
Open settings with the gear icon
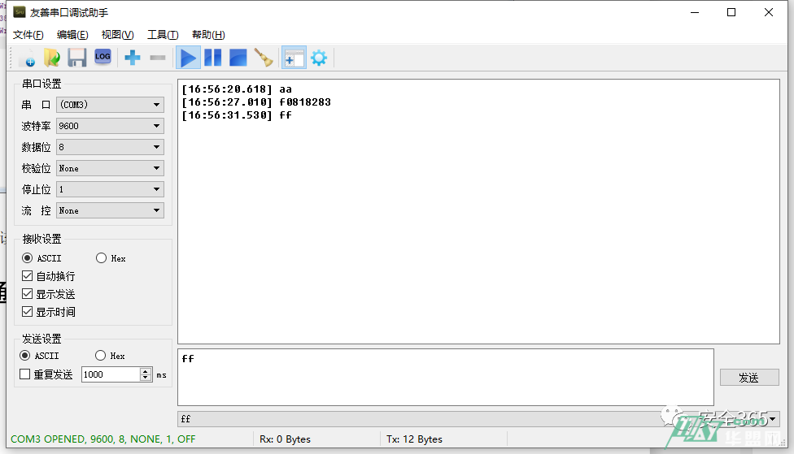319,58
